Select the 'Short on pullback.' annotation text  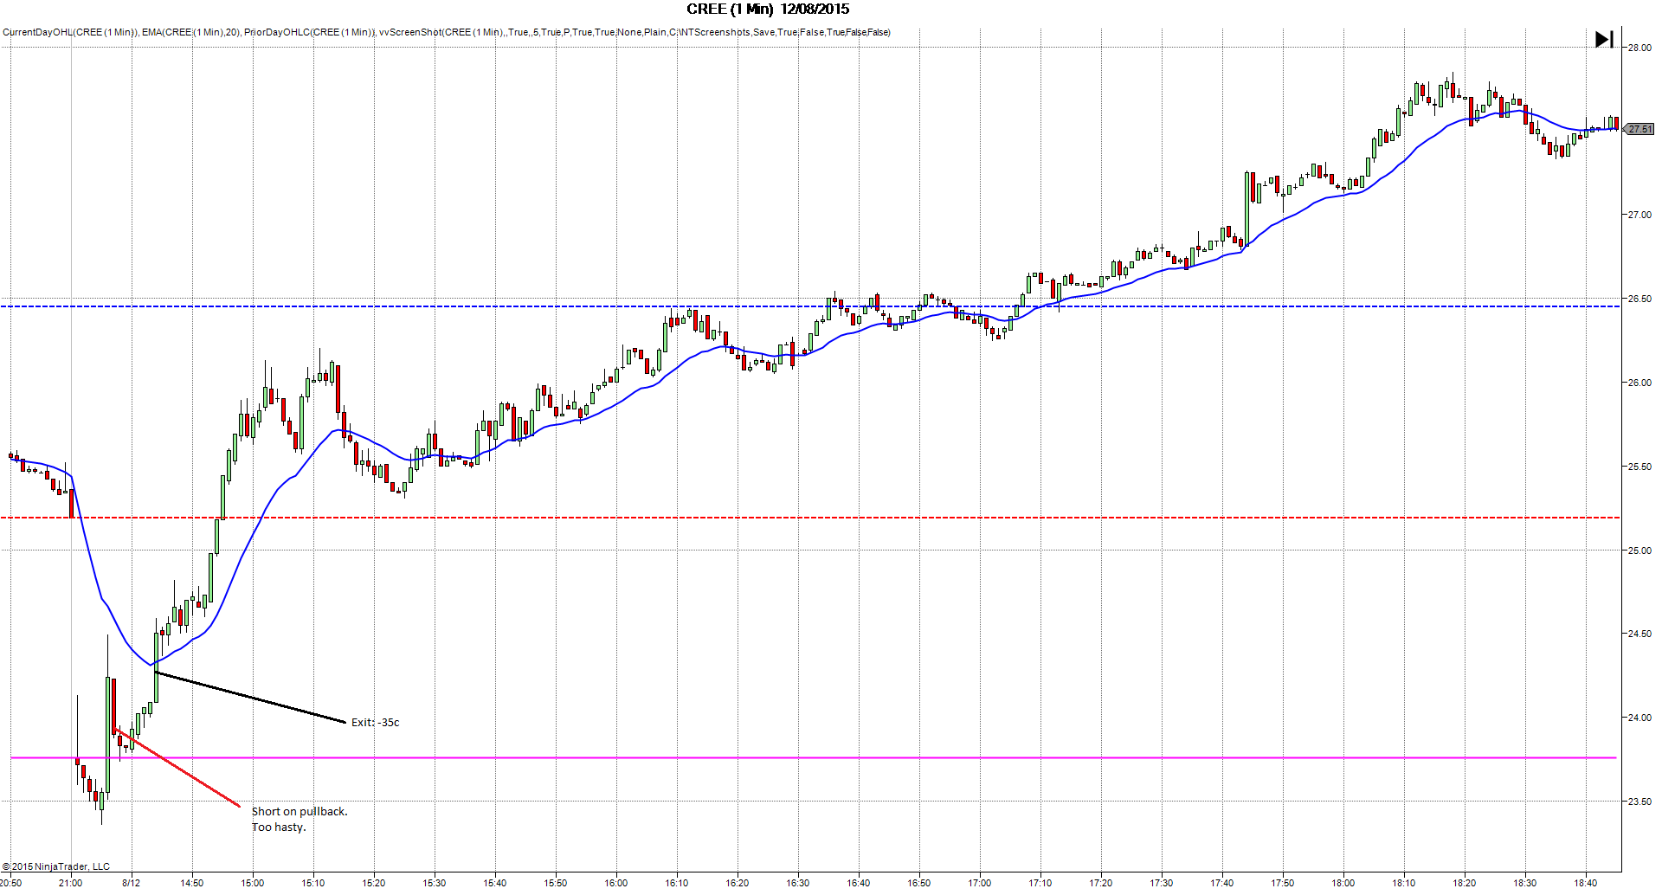coord(300,811)
